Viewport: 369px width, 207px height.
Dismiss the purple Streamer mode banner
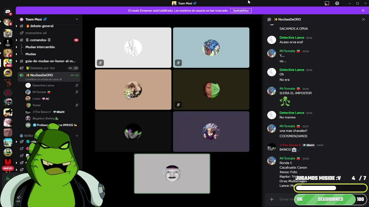click(363, 11)
